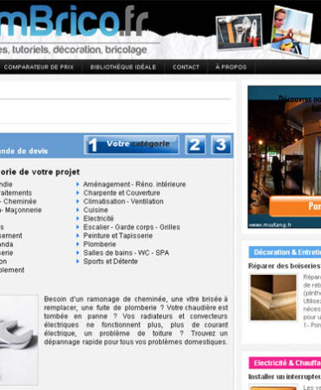Open the tools photo in the header

239,32
